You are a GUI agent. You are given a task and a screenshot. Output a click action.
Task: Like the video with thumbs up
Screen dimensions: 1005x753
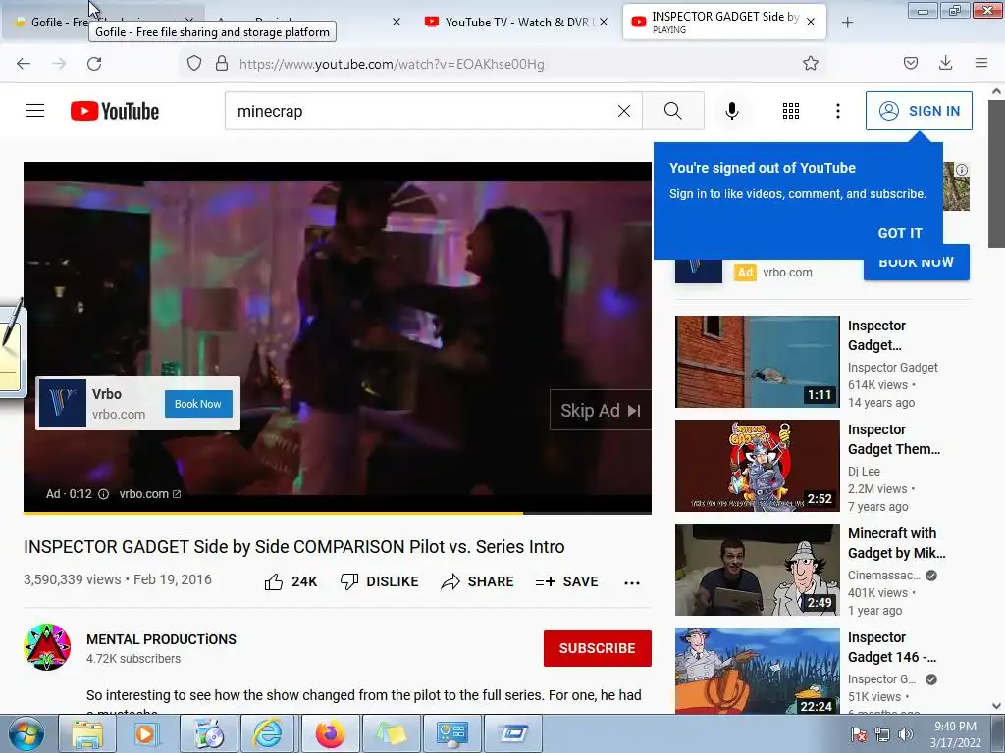coord(291,581)
